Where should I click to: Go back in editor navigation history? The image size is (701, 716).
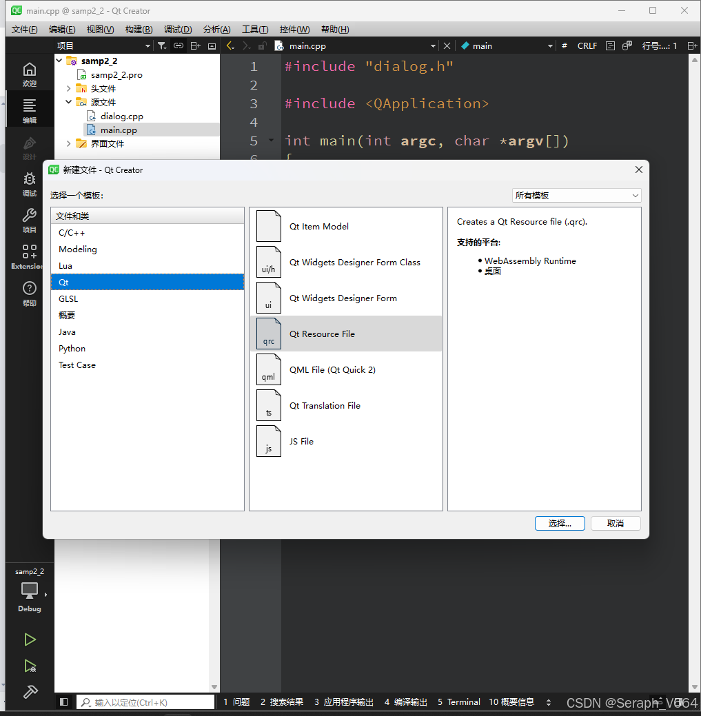231,45
